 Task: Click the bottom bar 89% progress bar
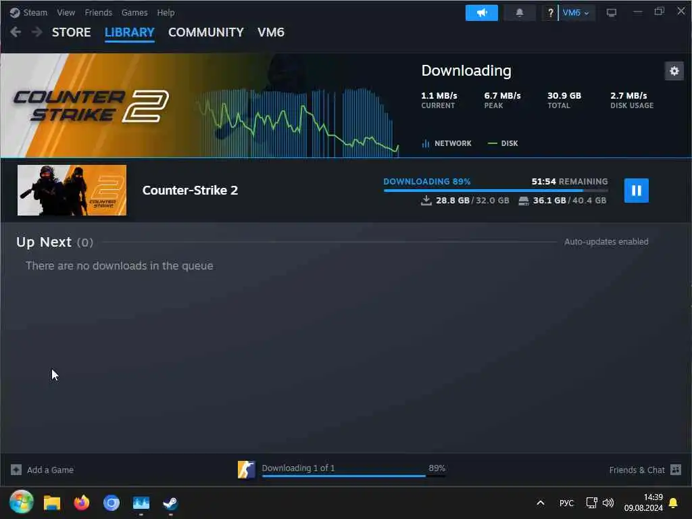pos(353,476)
